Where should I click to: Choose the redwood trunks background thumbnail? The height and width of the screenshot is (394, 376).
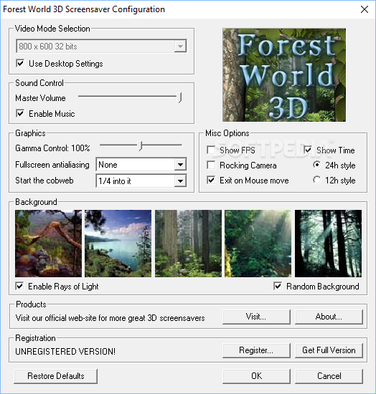pyautogui.click(x=188, y=244)
